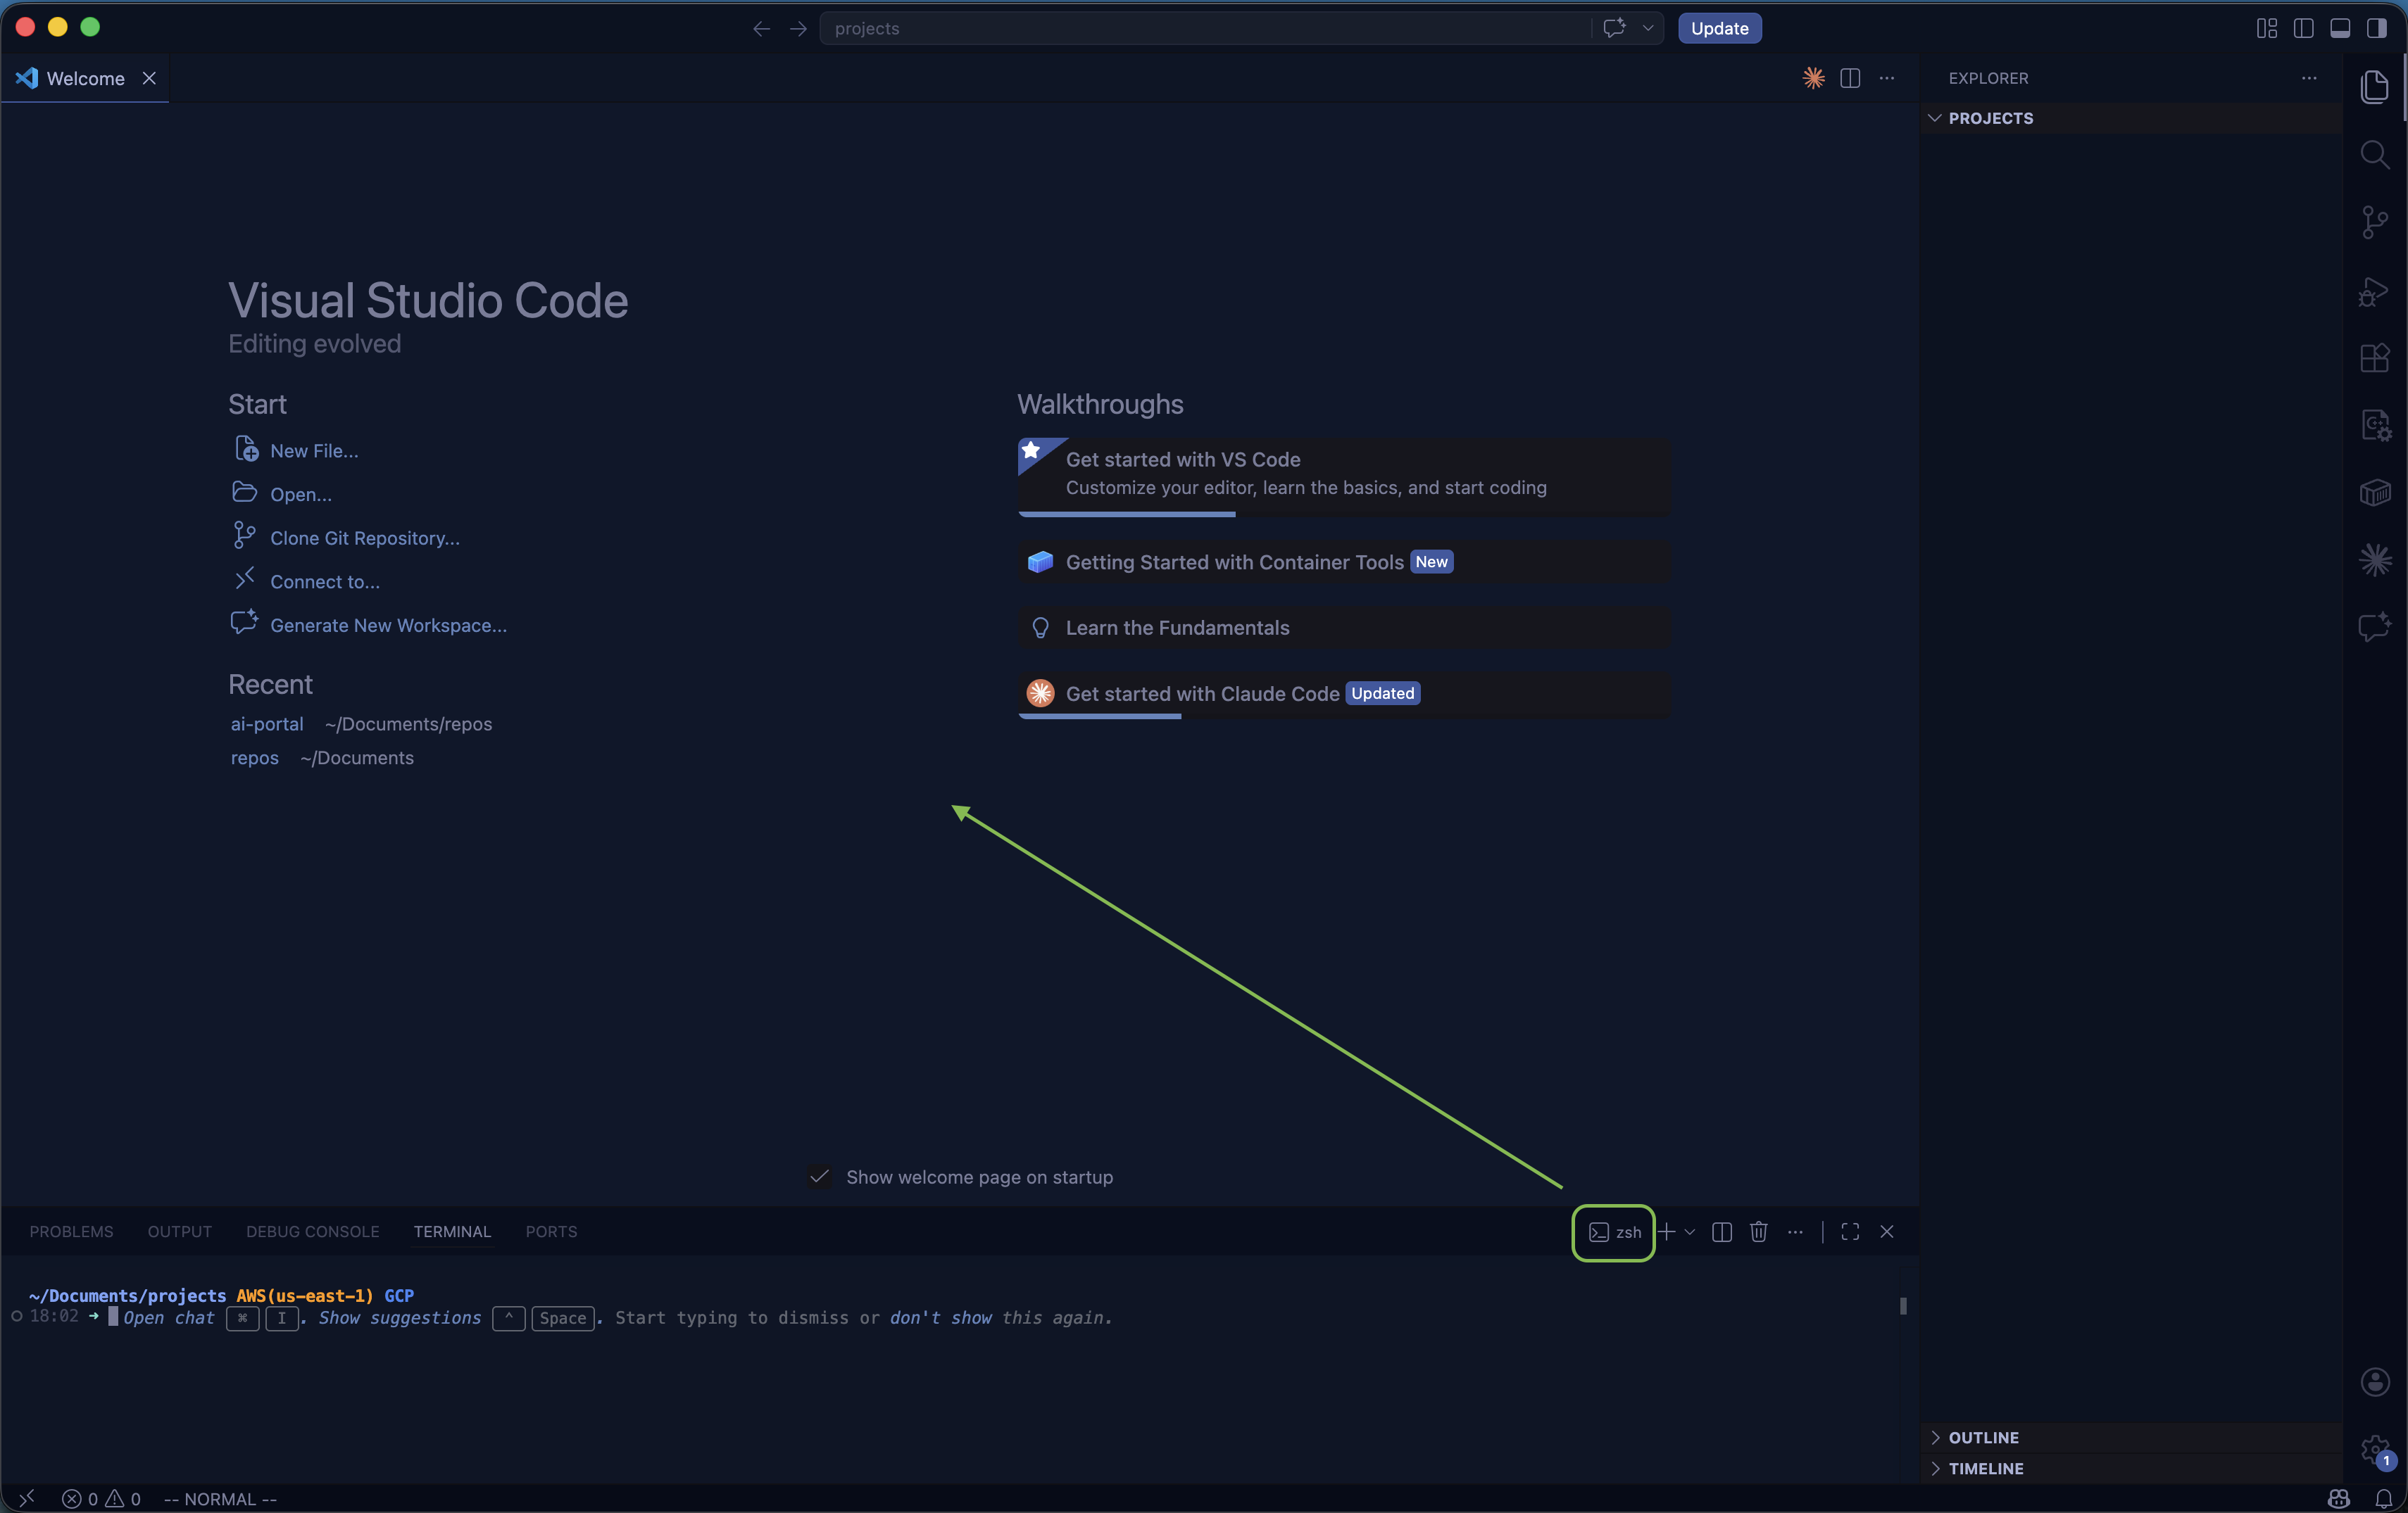Open the Remote window indicator in status bar
The width and height of the screenshot is (2408, 1513).
click(27, 1498)
